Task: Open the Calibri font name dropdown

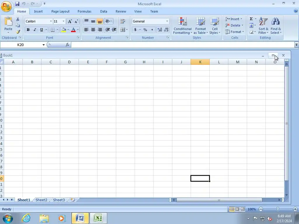Action: [51, 21]
